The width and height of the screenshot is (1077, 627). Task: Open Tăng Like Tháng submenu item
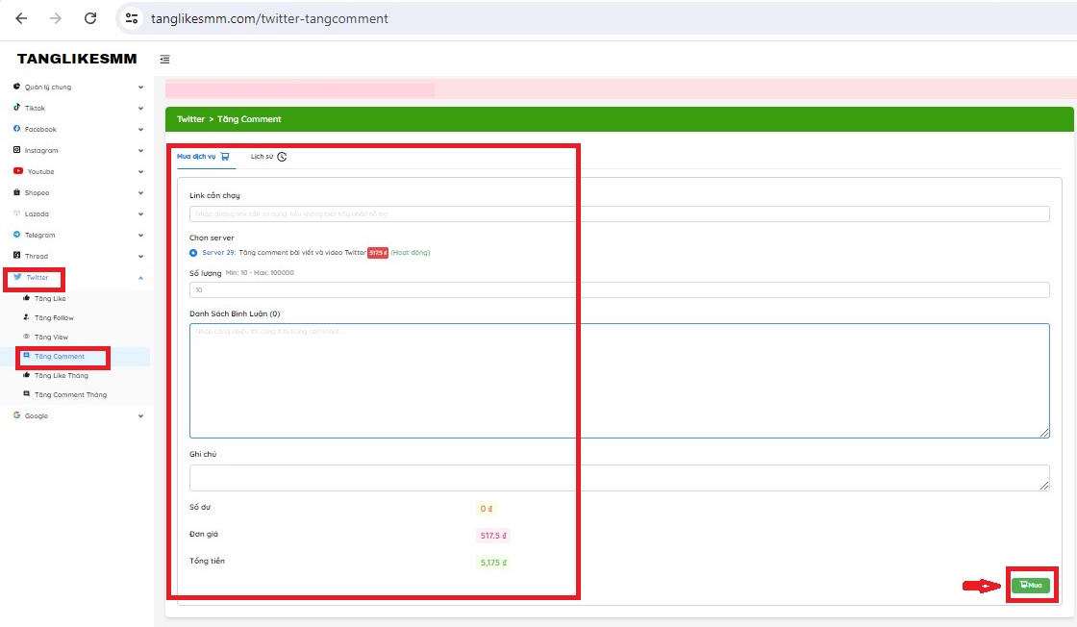[x=62, y=376]
